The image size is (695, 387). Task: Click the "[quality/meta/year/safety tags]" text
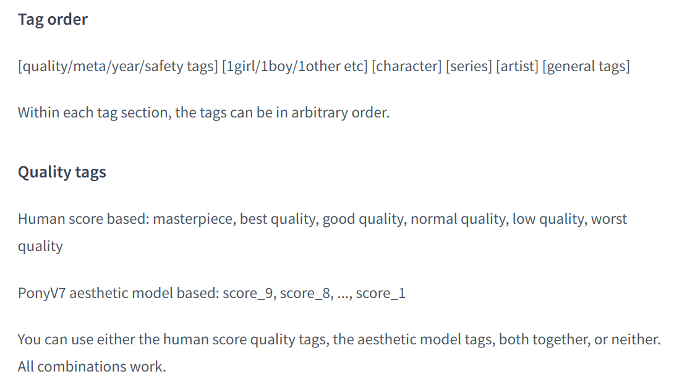click(x=117, y=66)
